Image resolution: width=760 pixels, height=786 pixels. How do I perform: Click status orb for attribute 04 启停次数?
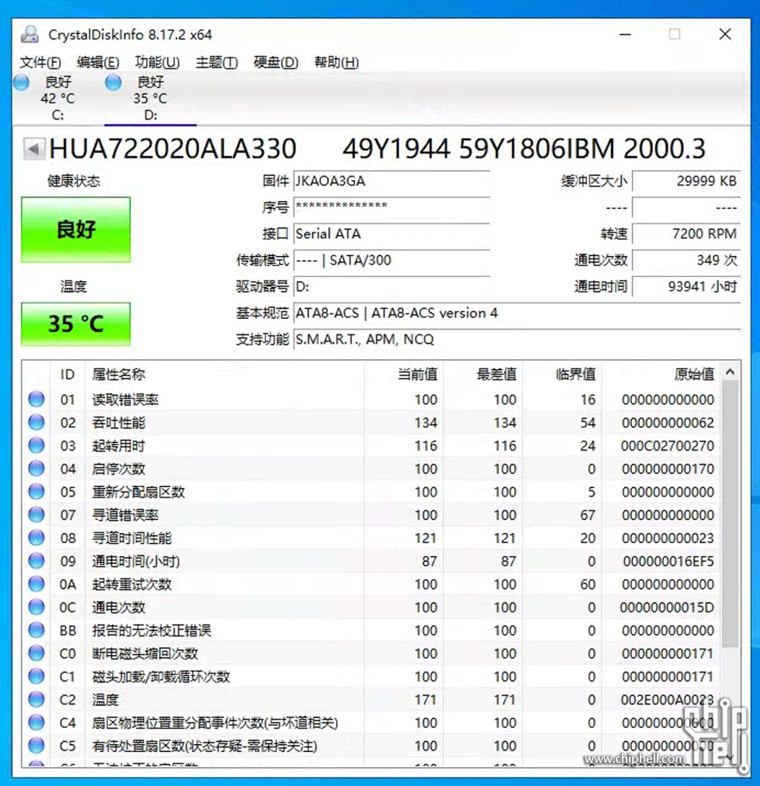36,469
